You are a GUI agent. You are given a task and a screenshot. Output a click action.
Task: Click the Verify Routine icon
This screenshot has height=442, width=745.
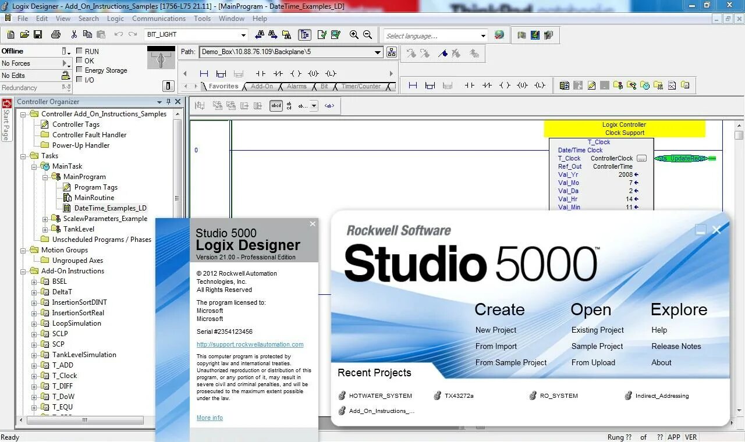[322, 35]
